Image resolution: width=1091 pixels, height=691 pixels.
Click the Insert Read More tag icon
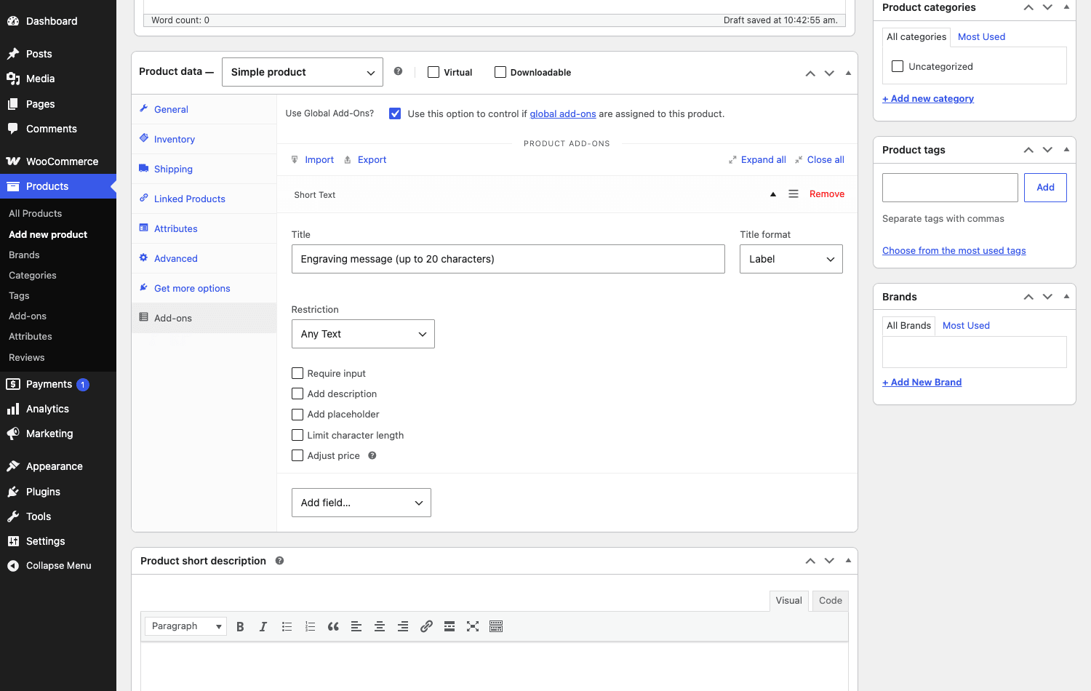[449, 626]
